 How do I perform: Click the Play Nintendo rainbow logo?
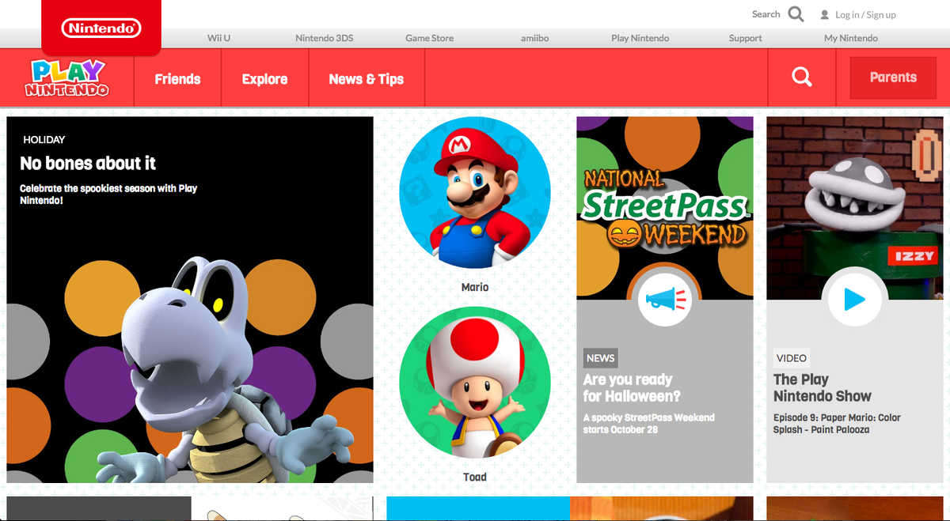coord(68,77)
